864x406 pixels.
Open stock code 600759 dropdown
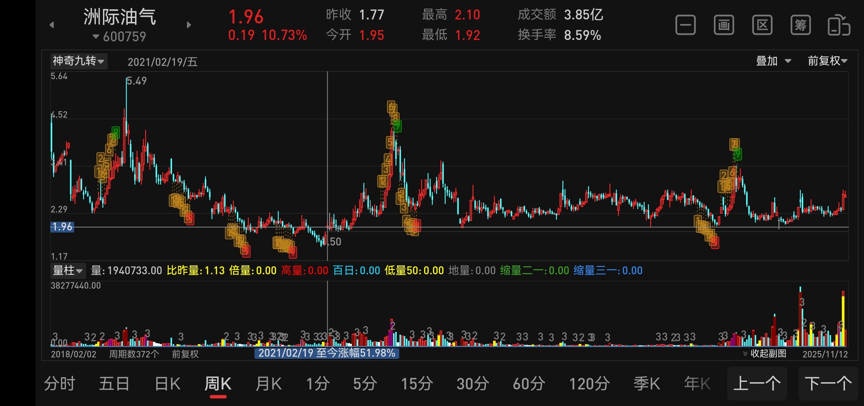coord(120,37)
